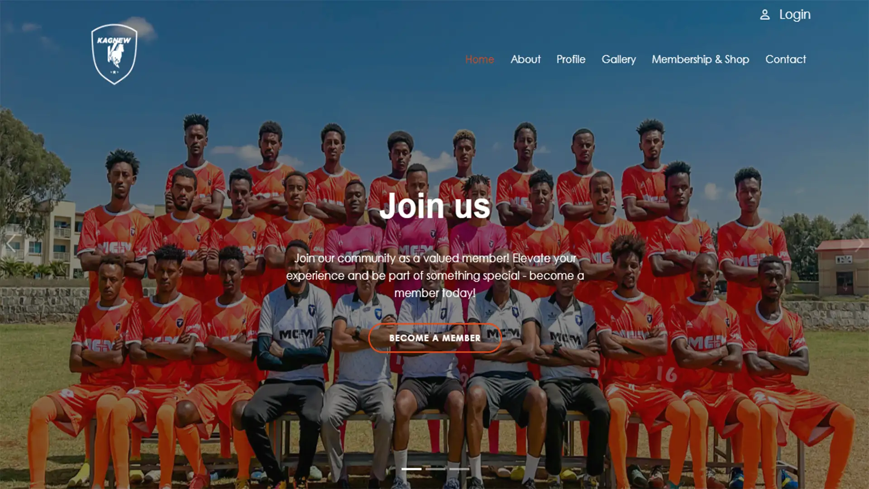Navigate to the Profile page

tap(571, 59)
